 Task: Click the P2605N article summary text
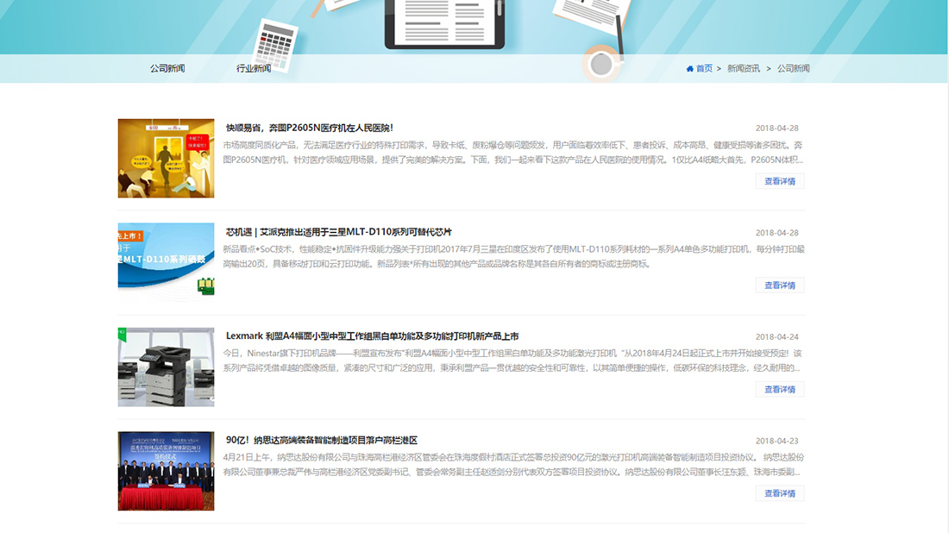[x=513, y=153]
